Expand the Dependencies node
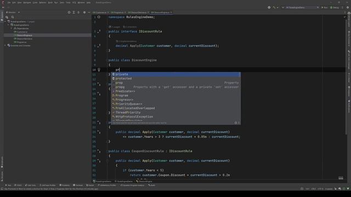The height and width of the screenshot is (197, 351). pyautogui.click(x=12, y=28)
